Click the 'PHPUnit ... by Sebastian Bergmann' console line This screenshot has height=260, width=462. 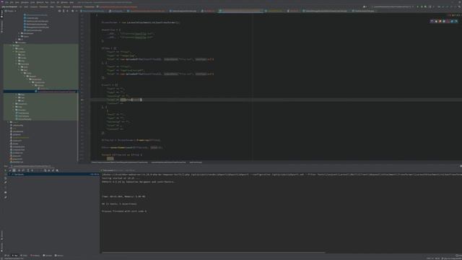tap(138, 182)
